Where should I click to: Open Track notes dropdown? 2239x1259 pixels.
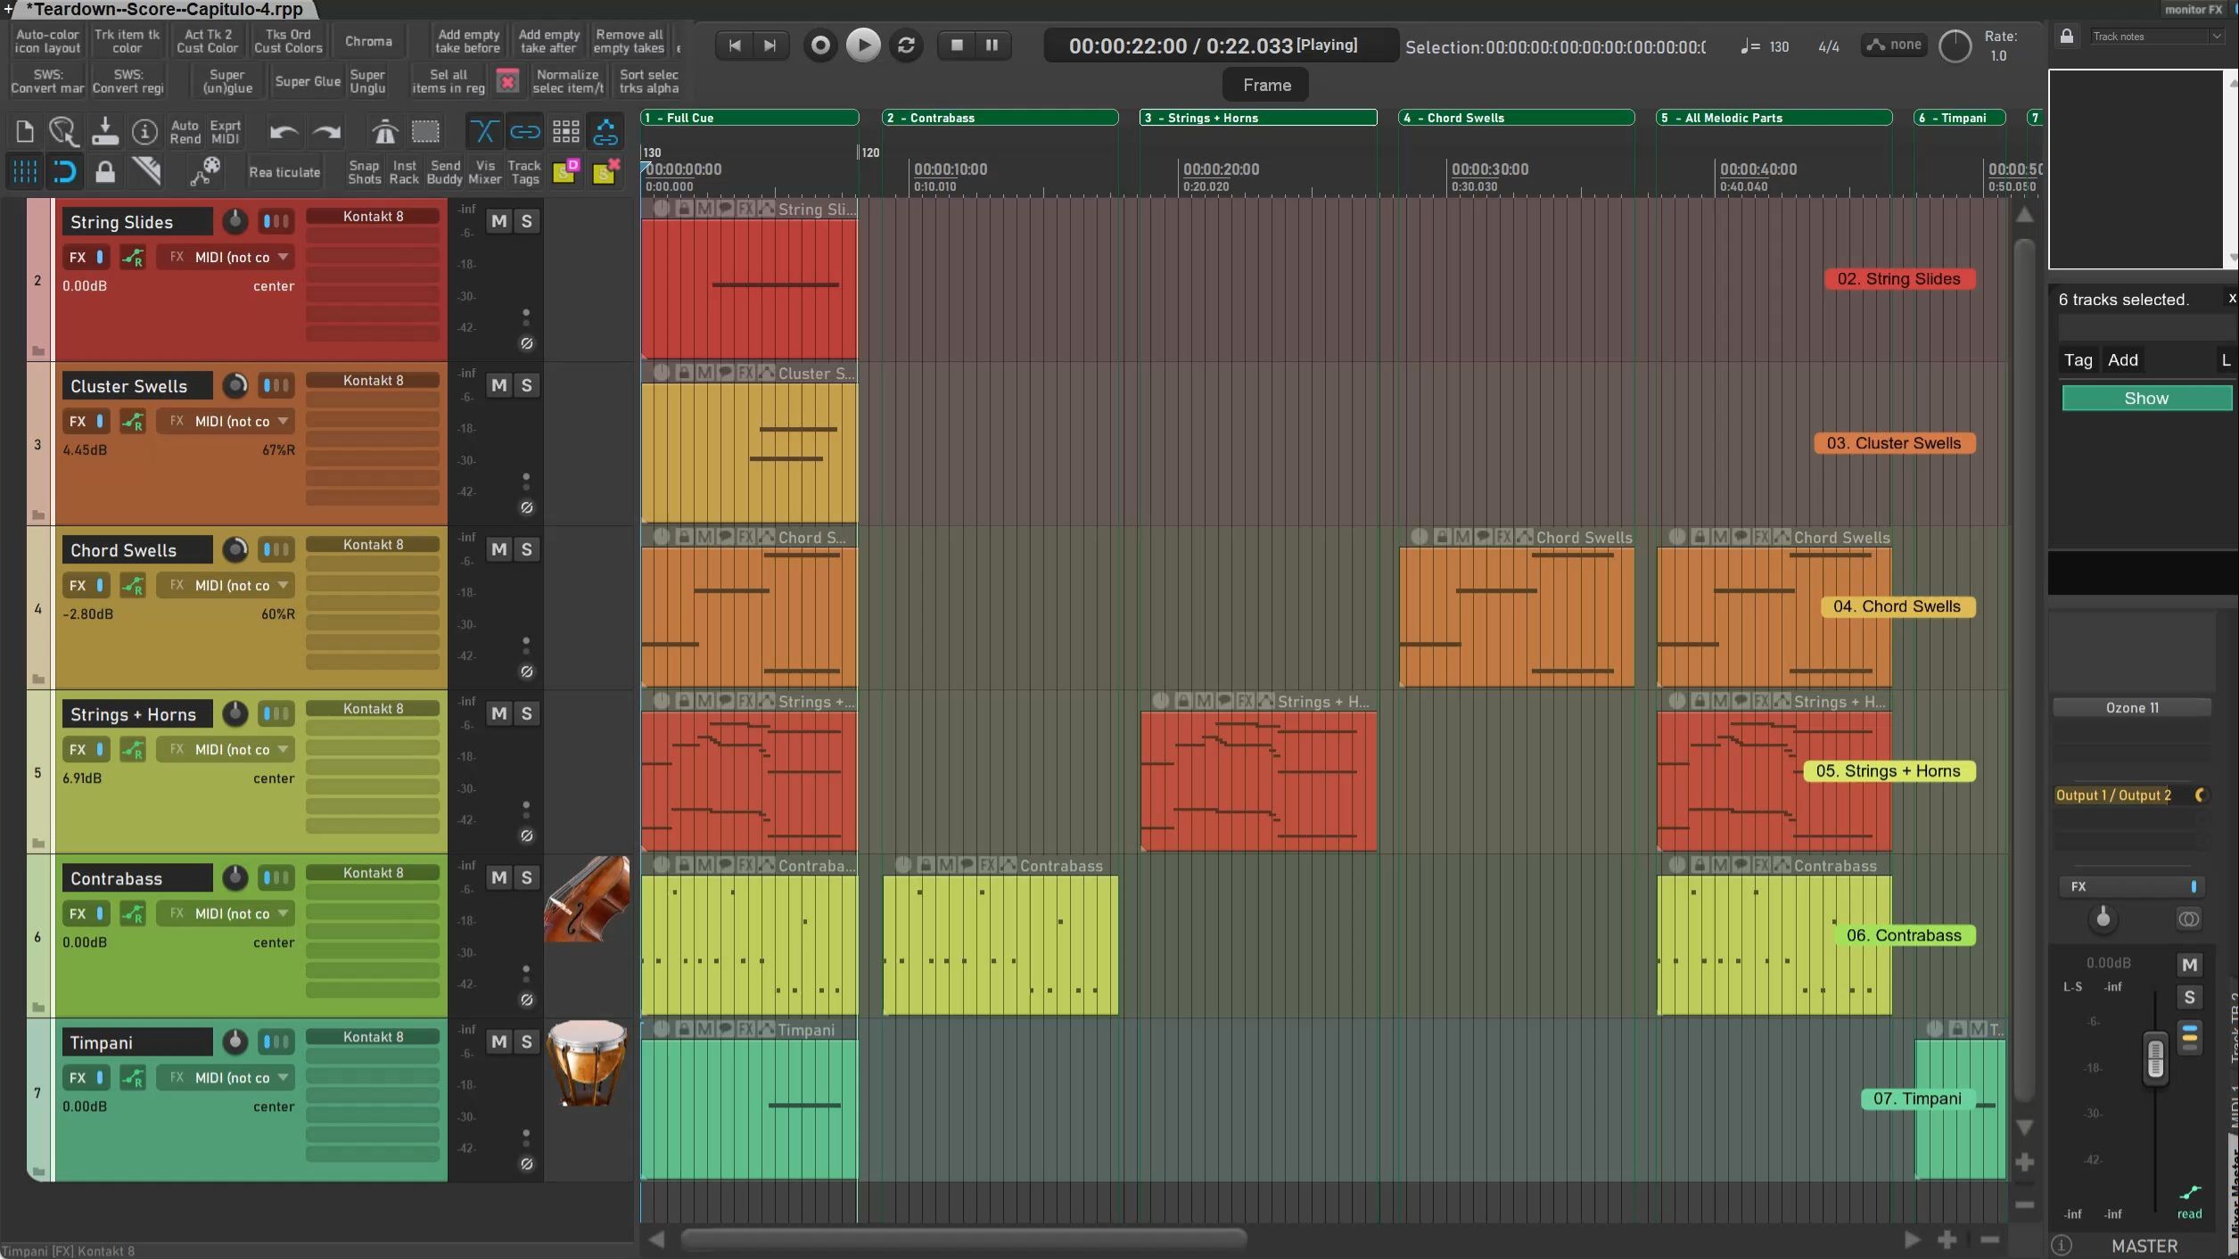[x=2157, y=37]
